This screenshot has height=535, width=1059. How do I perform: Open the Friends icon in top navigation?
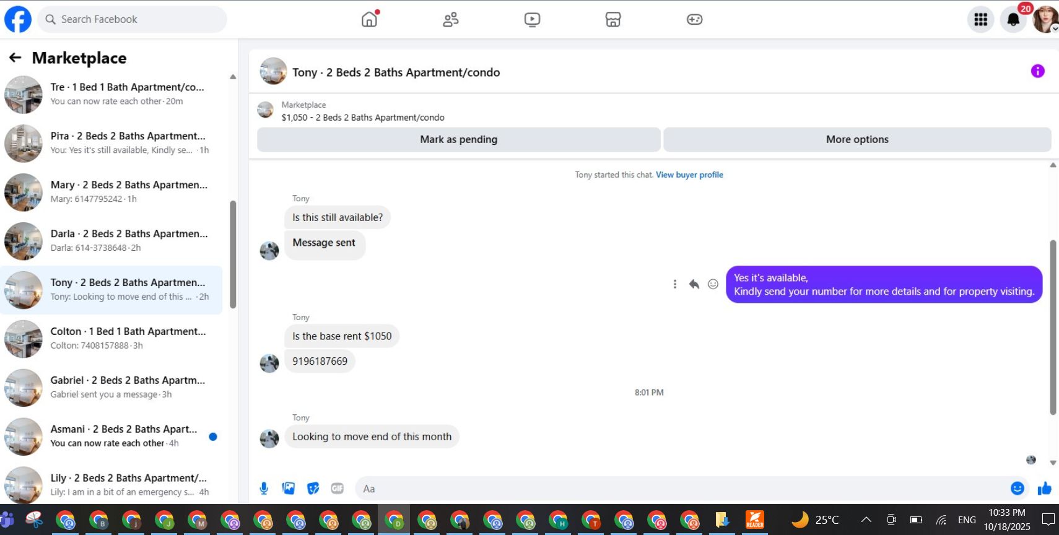click(x=451, y=19)
